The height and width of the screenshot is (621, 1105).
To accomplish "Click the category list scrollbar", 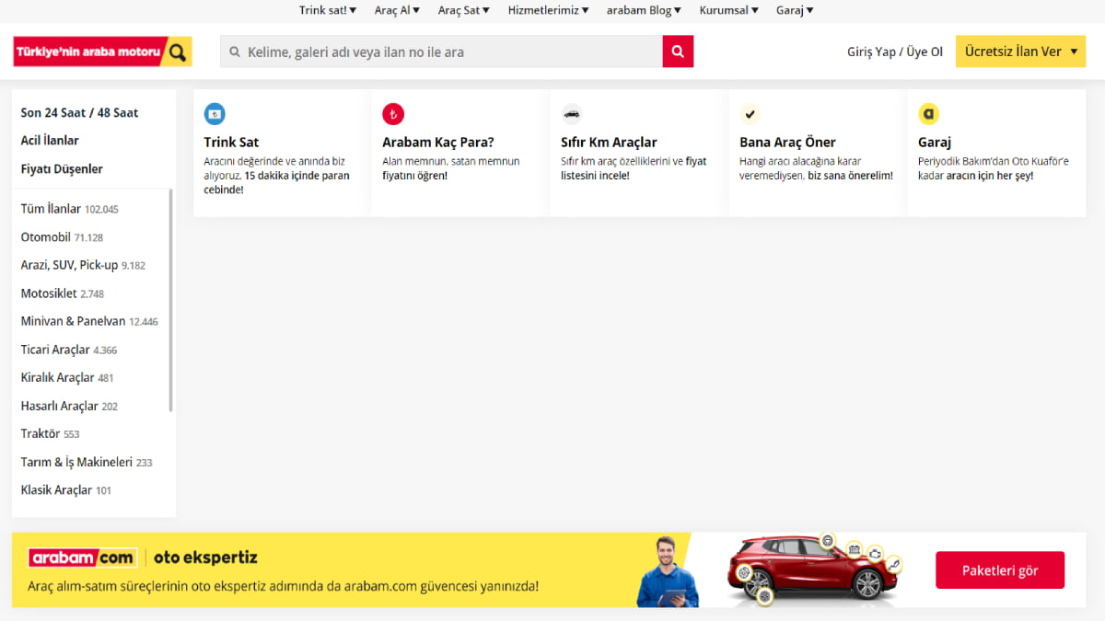I will [x=171, y=300].
